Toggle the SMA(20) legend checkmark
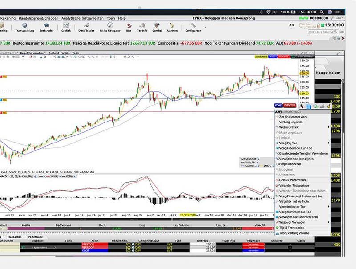The width and height of the screenshot is (356, 269). [x=257, y=166]
